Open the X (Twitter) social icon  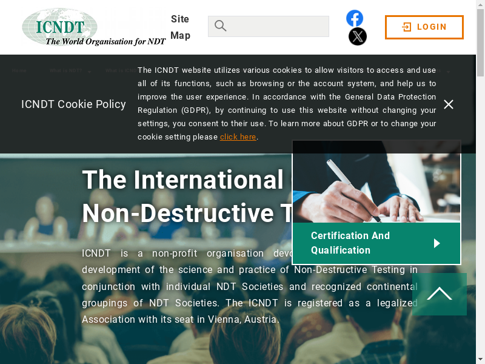click(358, 36)
